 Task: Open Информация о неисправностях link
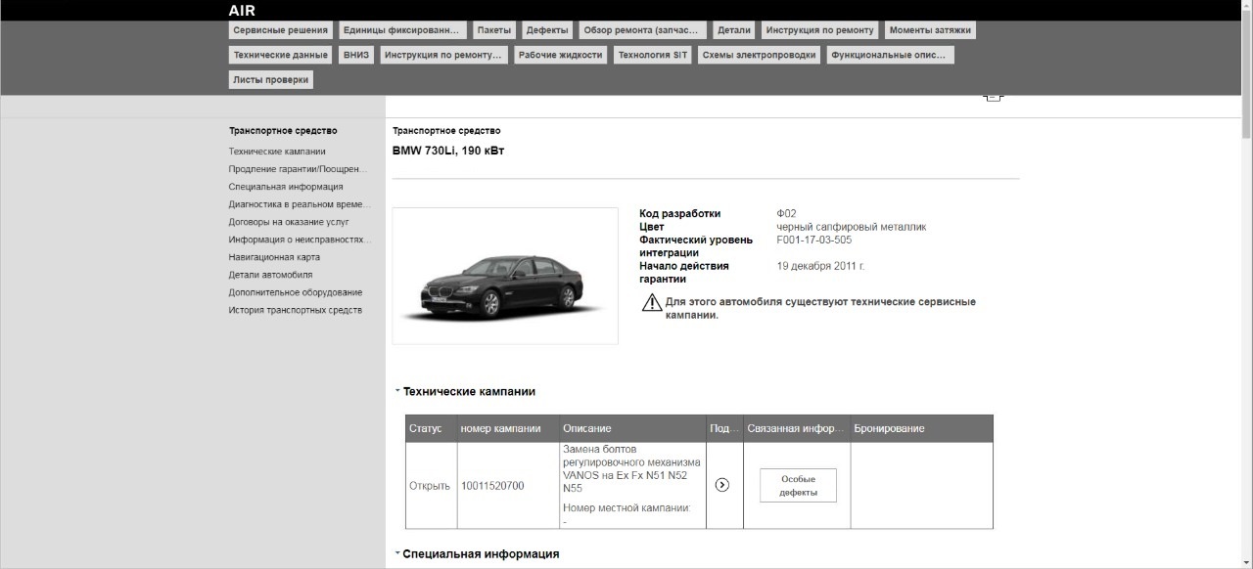click(x=301, y=240)
